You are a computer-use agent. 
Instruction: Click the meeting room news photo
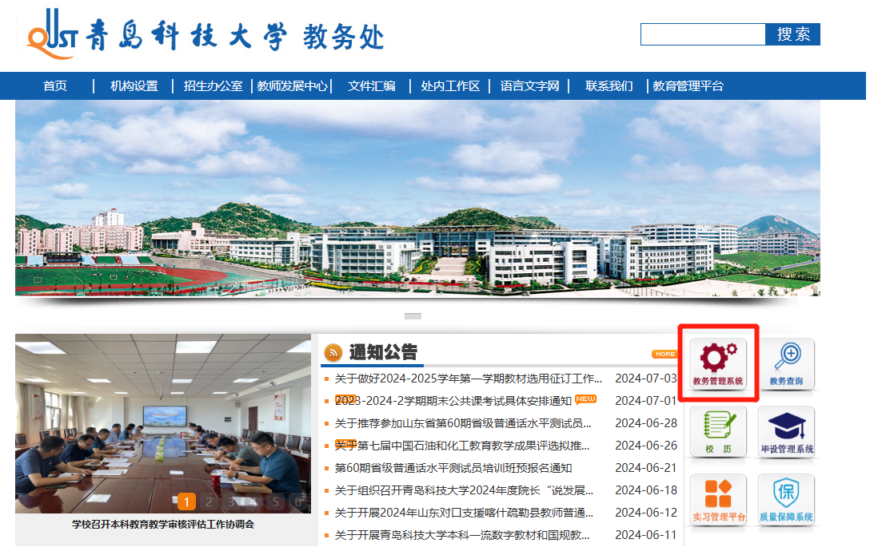click(163, 423)
